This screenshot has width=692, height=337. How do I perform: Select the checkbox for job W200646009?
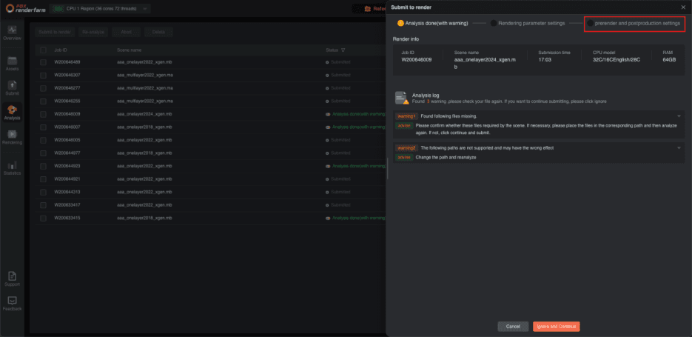point(44,114)
